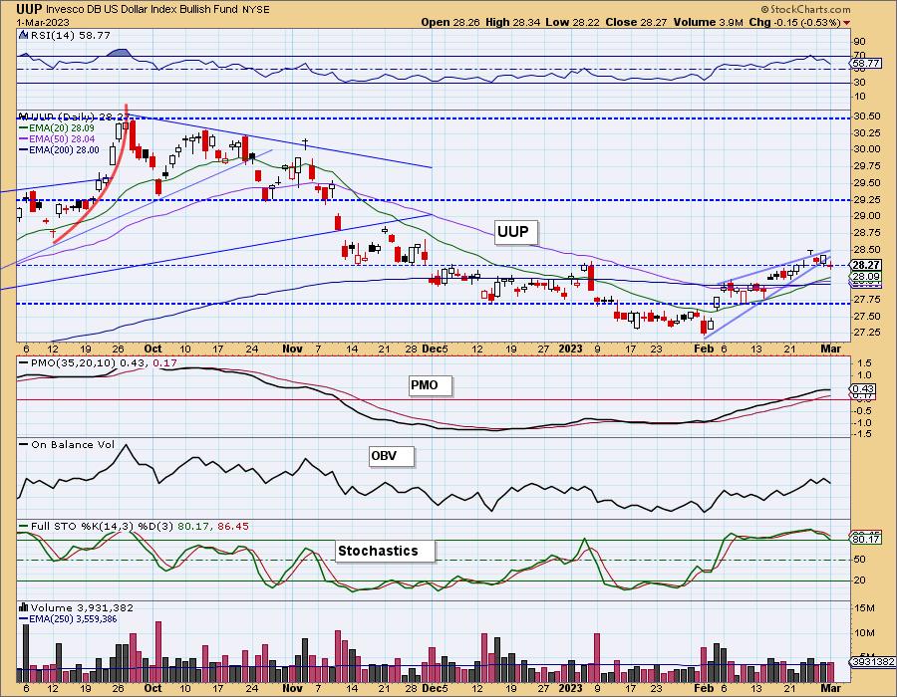
Task: Click the 29.25 price axis label
Action: tap(865, 199)
